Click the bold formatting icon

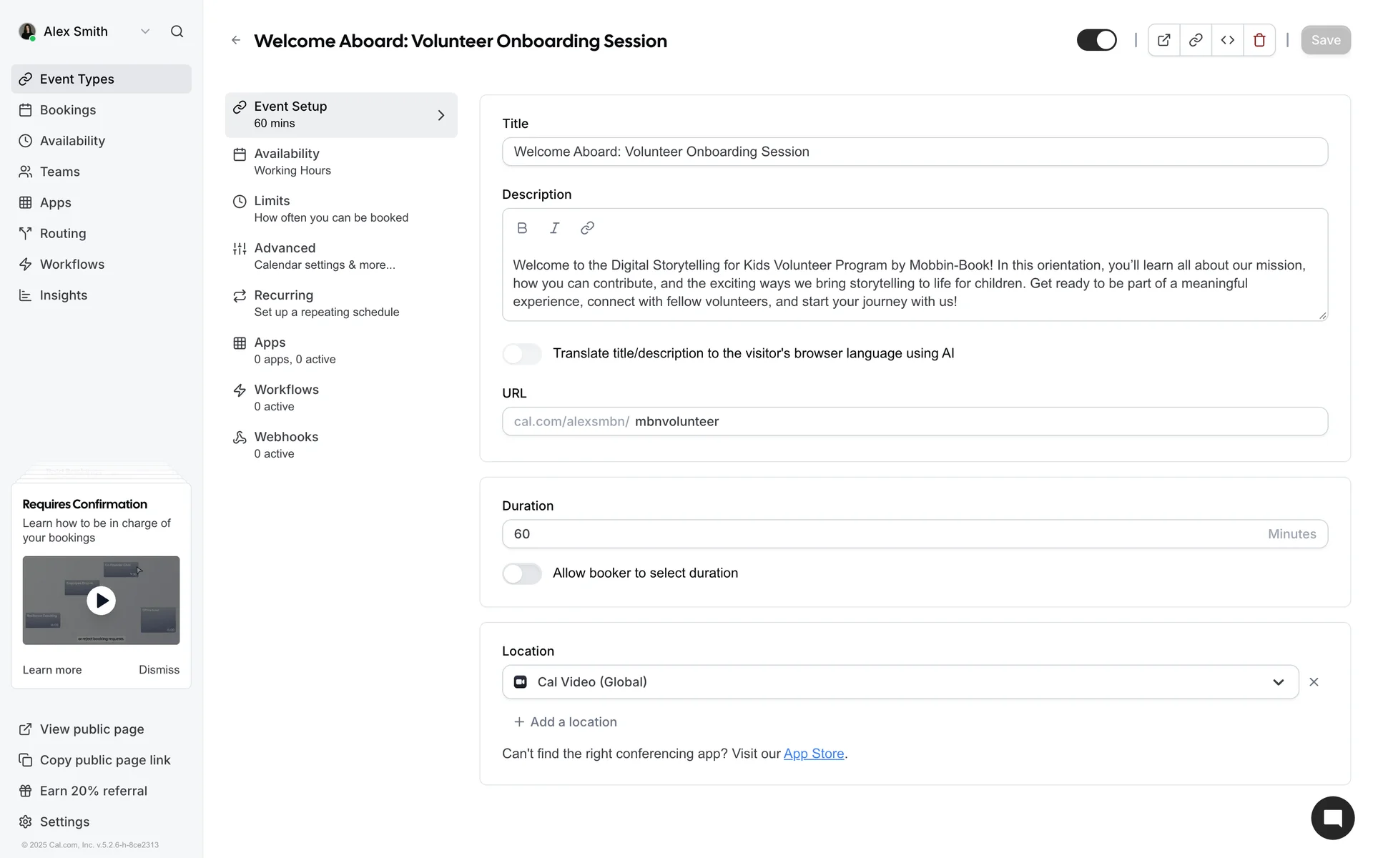coord(522,228)
